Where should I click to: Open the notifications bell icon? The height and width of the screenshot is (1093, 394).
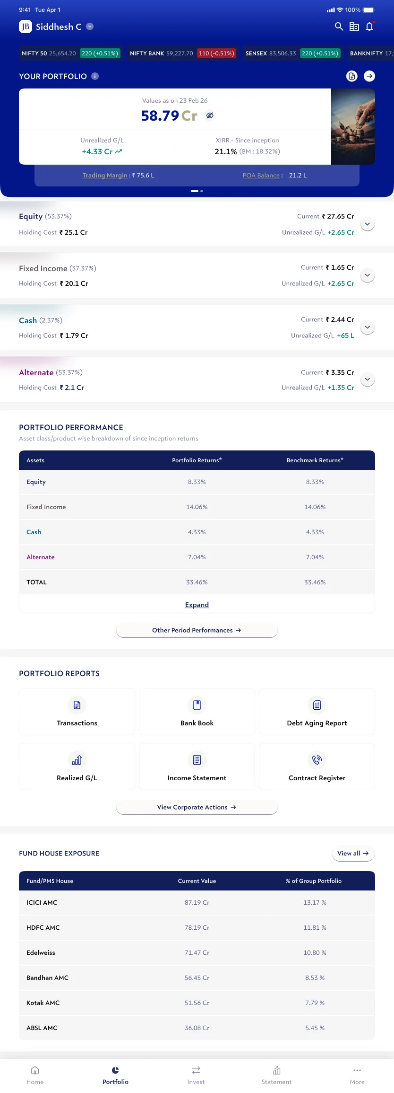click(369, 26)
